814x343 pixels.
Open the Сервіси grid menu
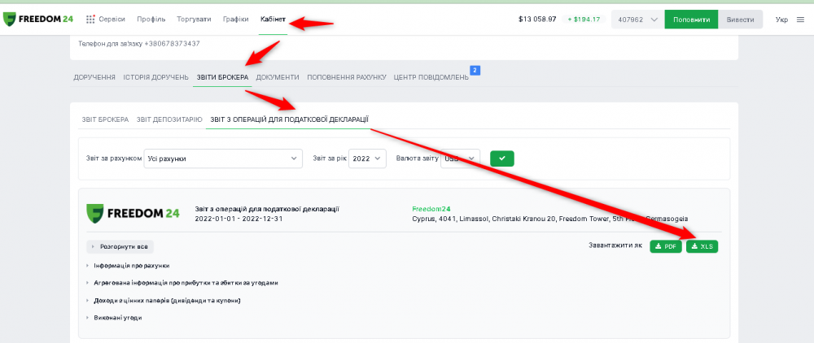[105, 20]
